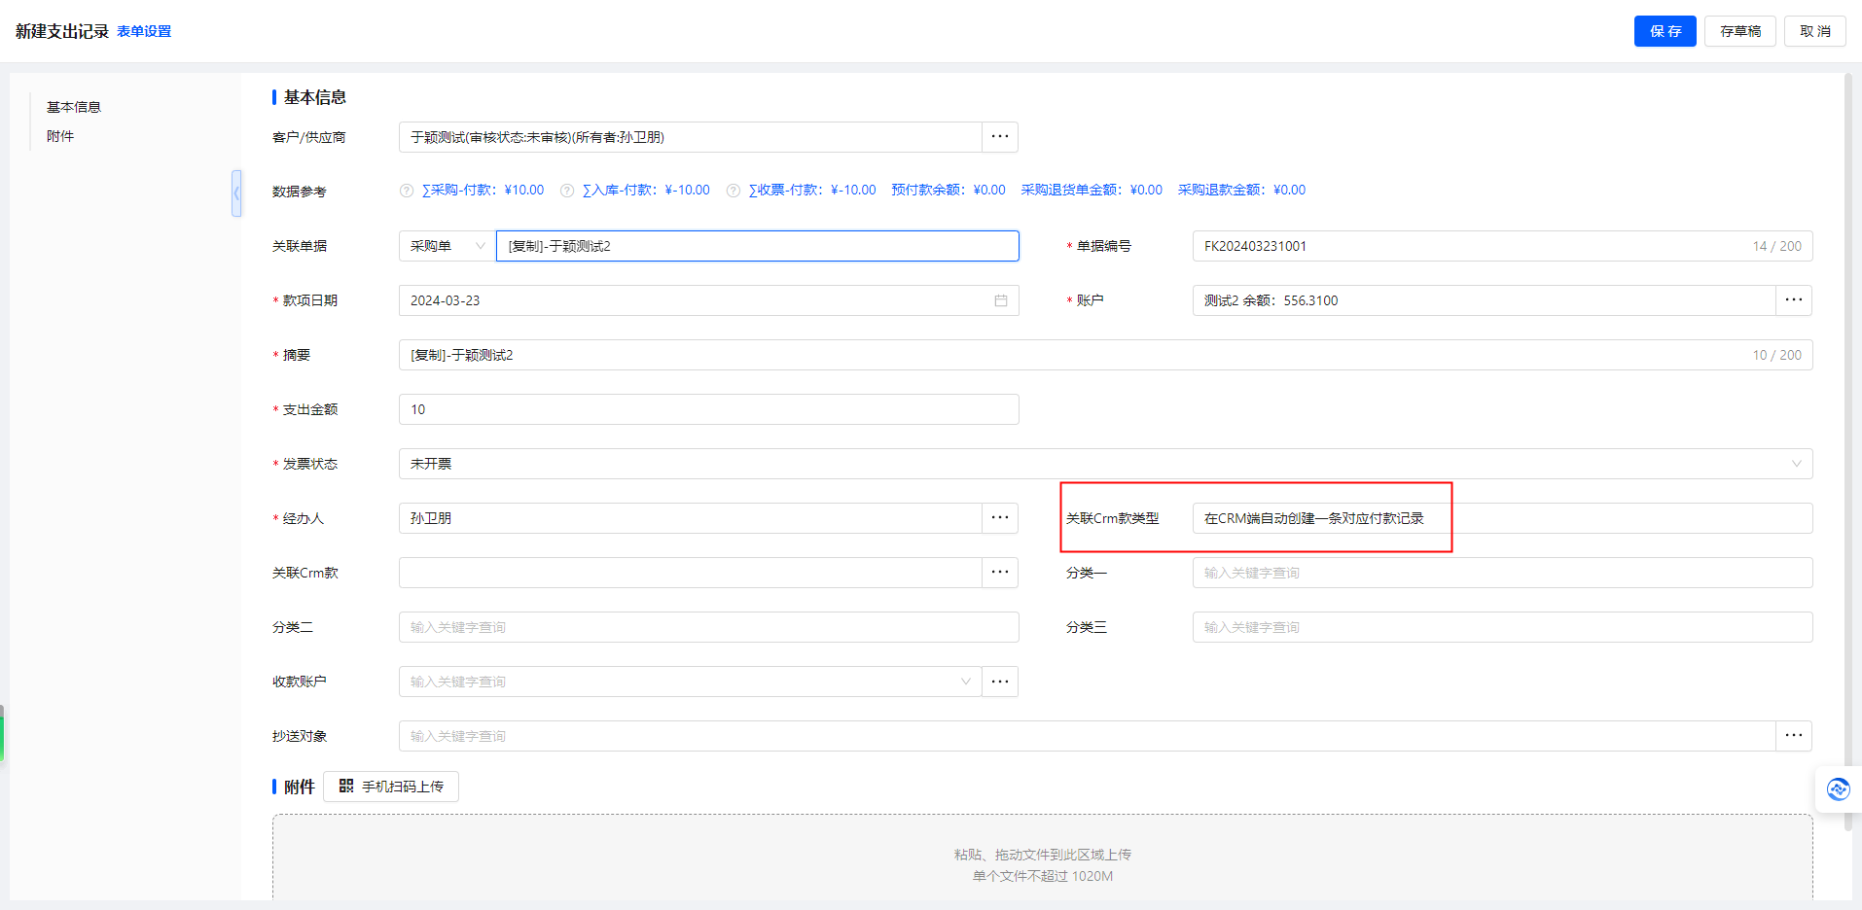Open the 发票状态 dropdown showing 未开票
1862x910 pixels.
pyautogui.click(x=1104, y=464)
